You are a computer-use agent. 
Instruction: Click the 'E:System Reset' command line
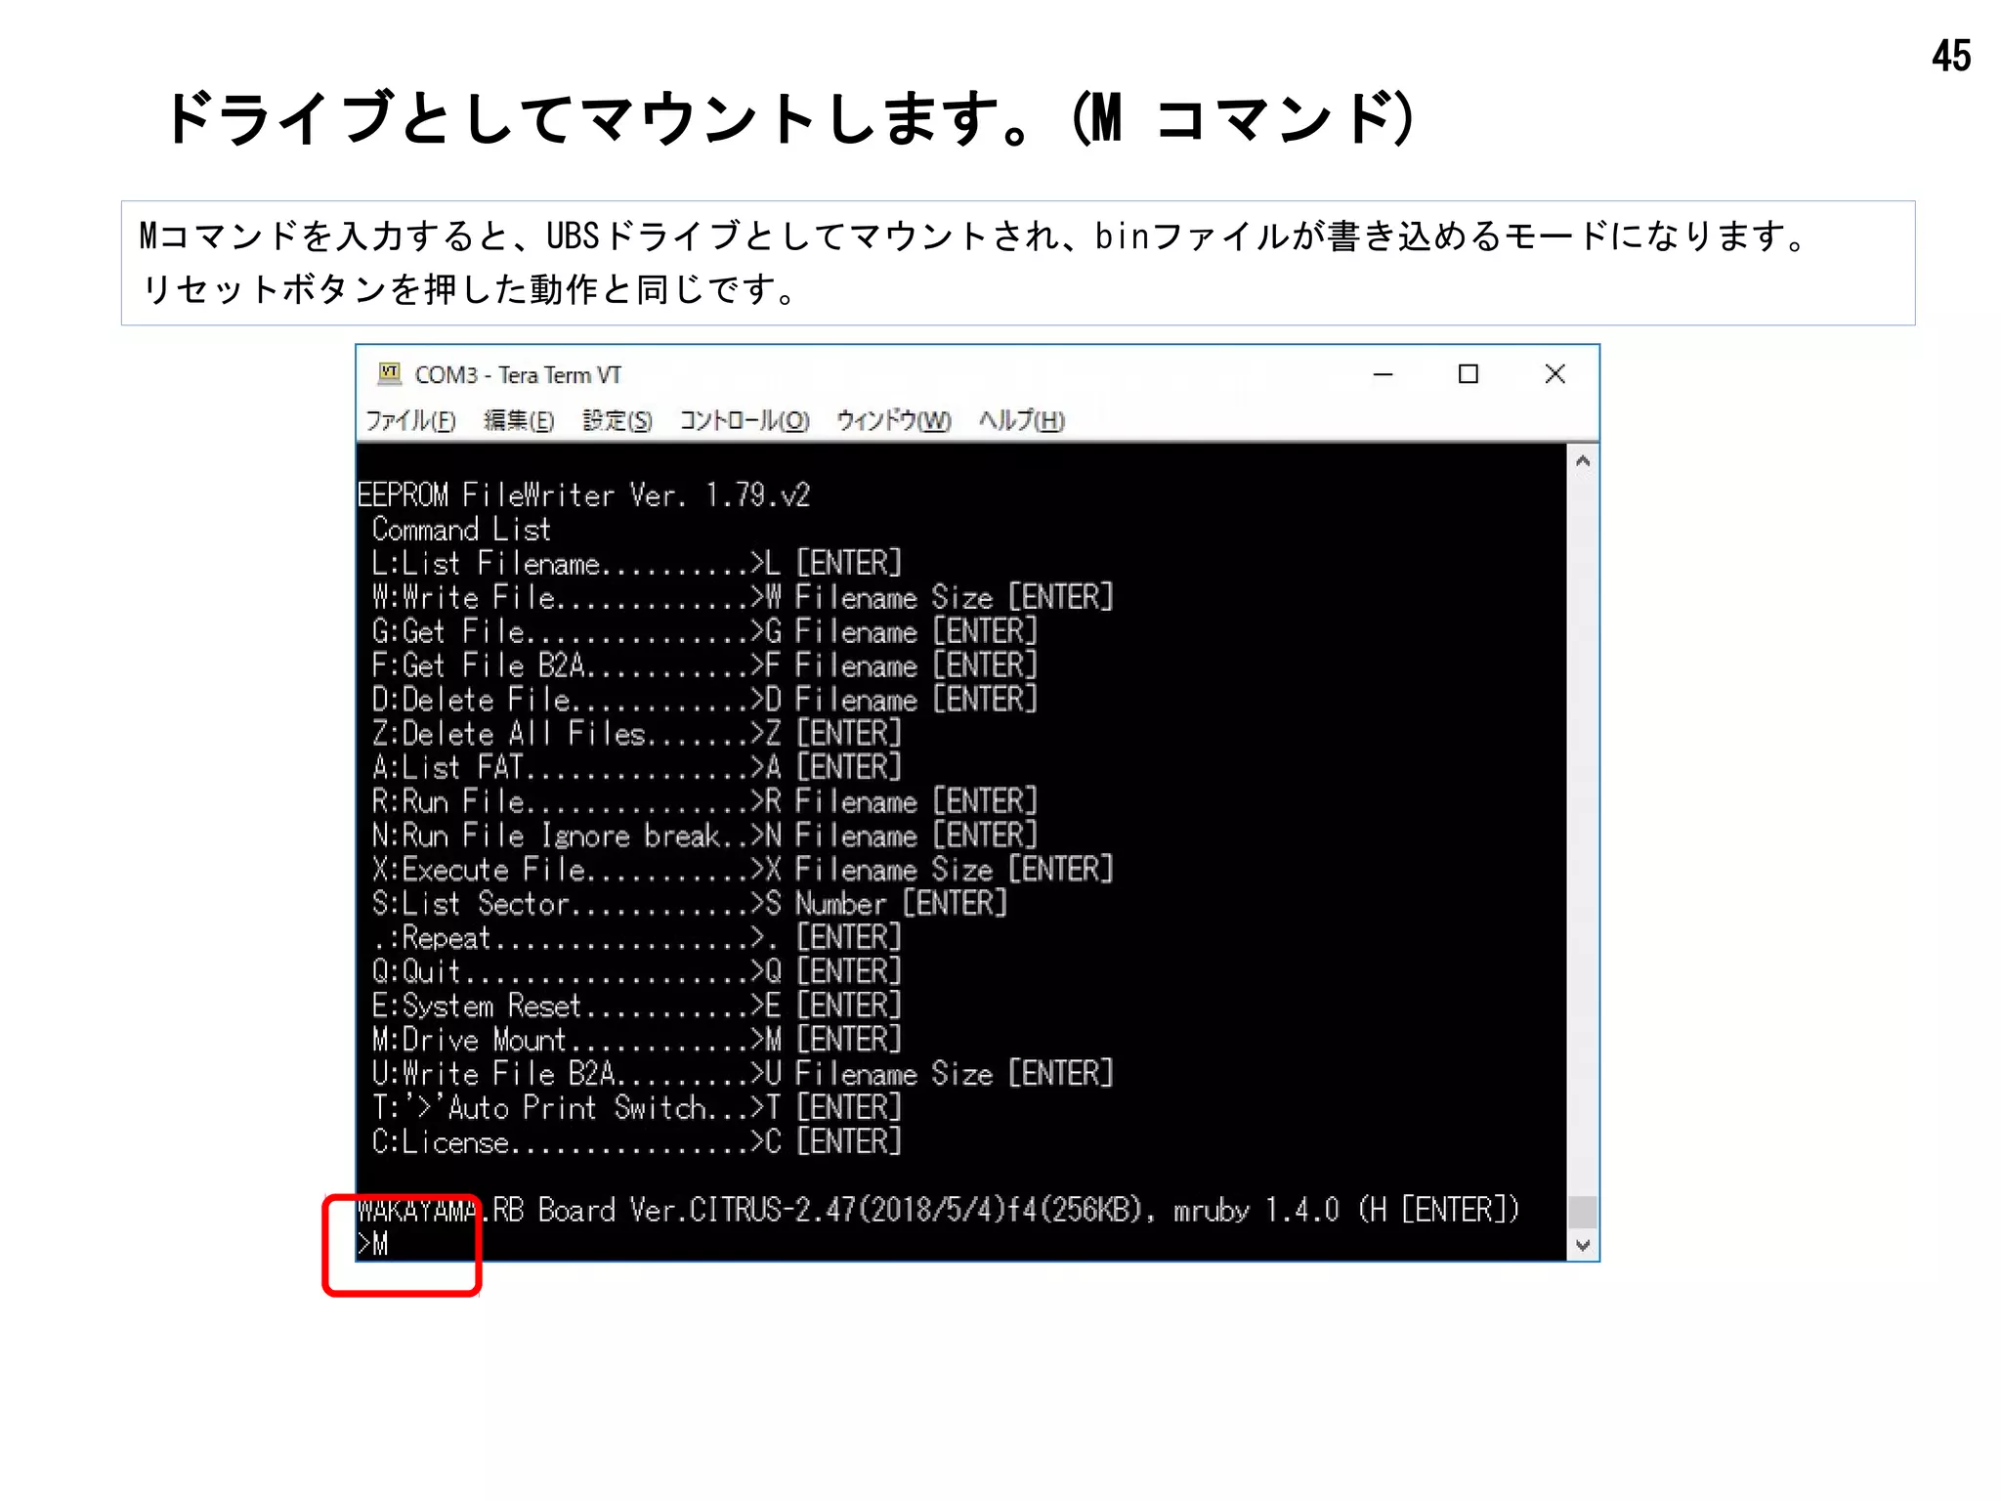(636, 1006)
